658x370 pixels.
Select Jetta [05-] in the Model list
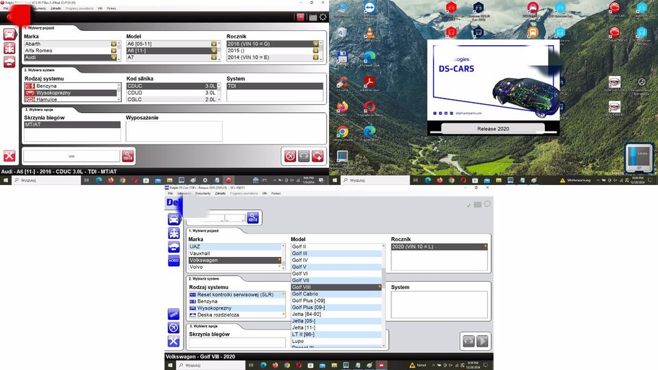click(x=336, y=321)
